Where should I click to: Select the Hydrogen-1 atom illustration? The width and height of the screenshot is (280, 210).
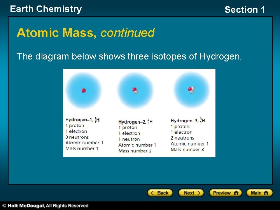tap(84, 90)
